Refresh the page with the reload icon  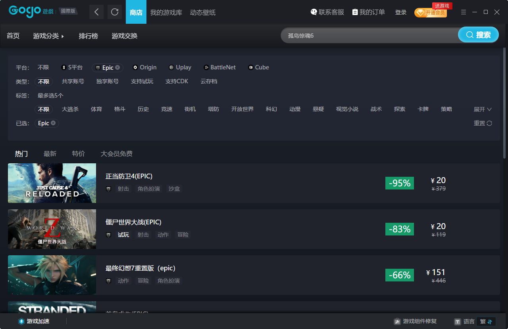click(115, 12)
